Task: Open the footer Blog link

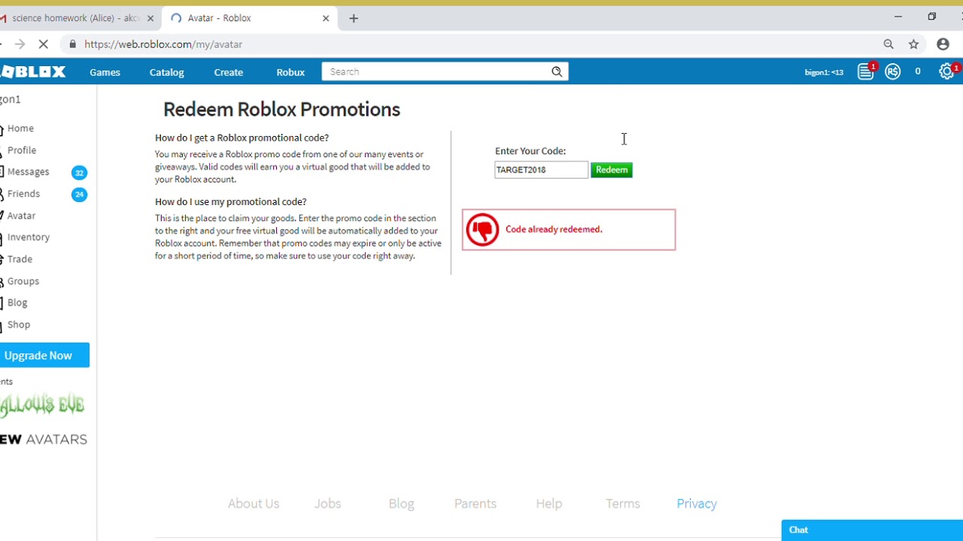Action: [x=401, y=503]
